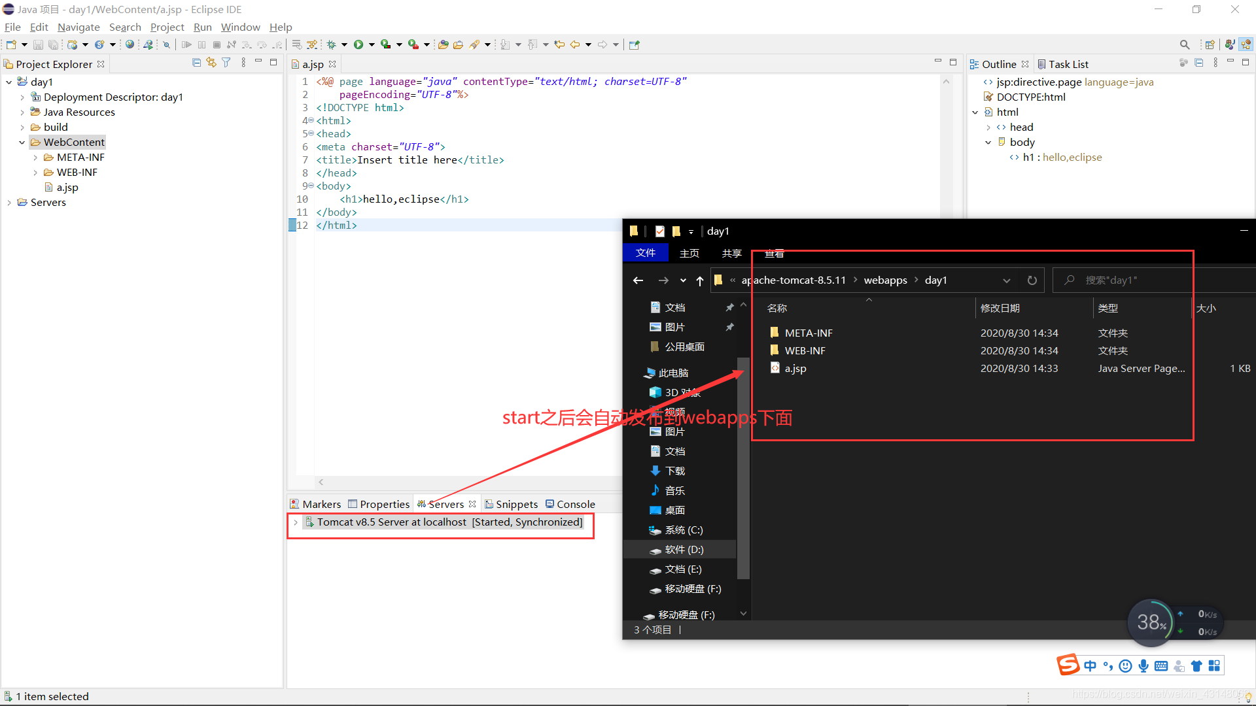
Task: Click the Debug bug icon
Action: [x=332, y=44]
